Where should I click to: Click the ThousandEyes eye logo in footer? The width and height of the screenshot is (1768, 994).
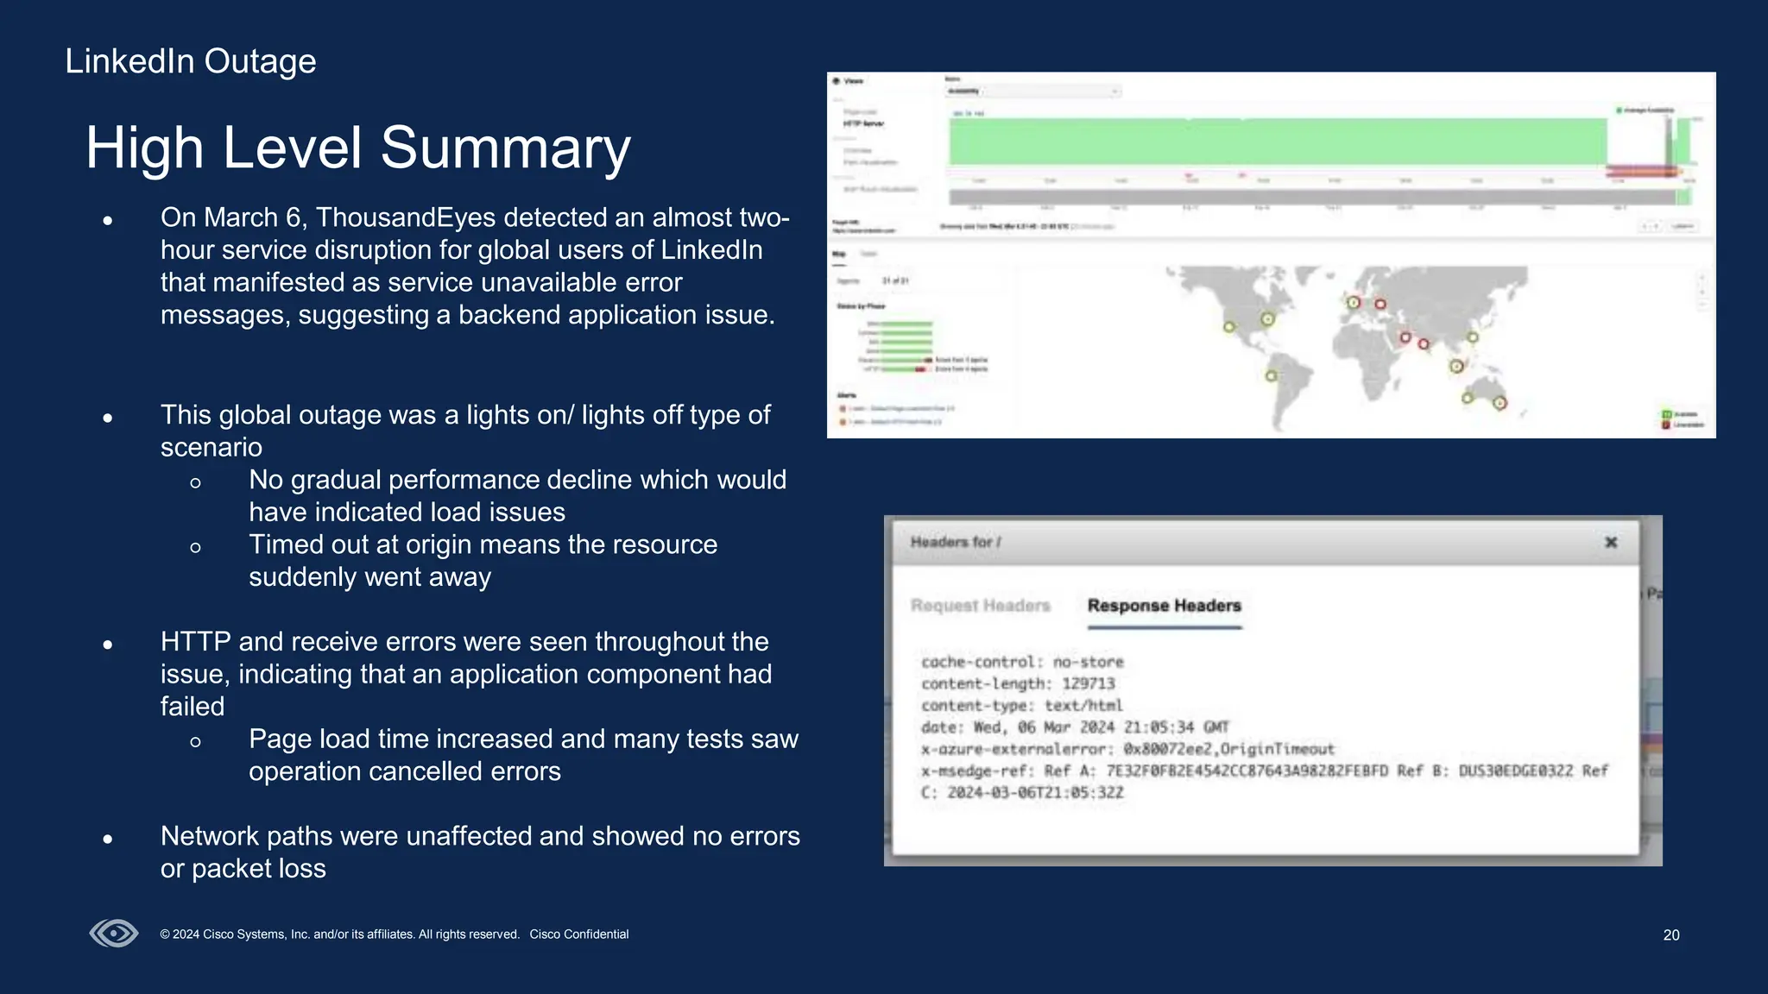tap(114, 934)
